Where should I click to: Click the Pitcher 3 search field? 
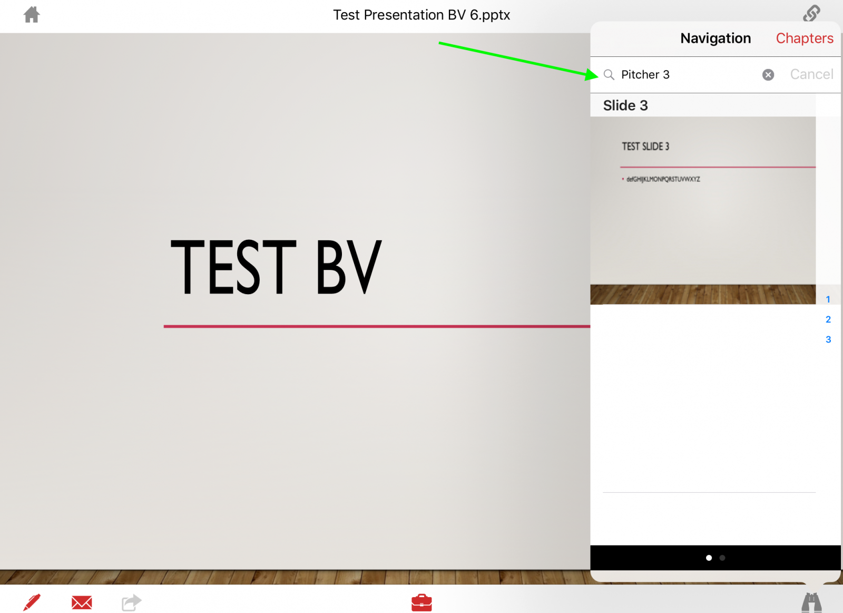tap(685, 75)
